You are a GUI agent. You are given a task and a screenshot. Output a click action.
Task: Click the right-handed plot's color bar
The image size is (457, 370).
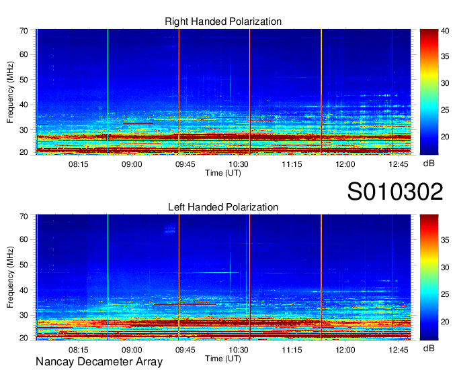point(429,92)
